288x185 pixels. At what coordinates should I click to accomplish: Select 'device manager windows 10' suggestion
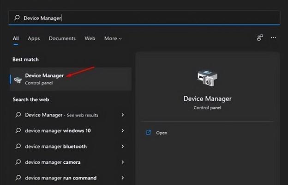(71, 131)
